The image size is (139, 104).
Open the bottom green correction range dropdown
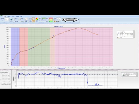(x=51, y=21)
